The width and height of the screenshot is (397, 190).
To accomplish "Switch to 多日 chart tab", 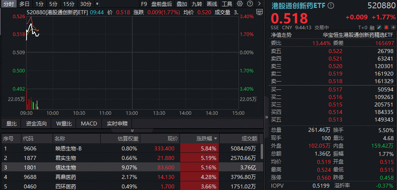I will tap(24, 4).
